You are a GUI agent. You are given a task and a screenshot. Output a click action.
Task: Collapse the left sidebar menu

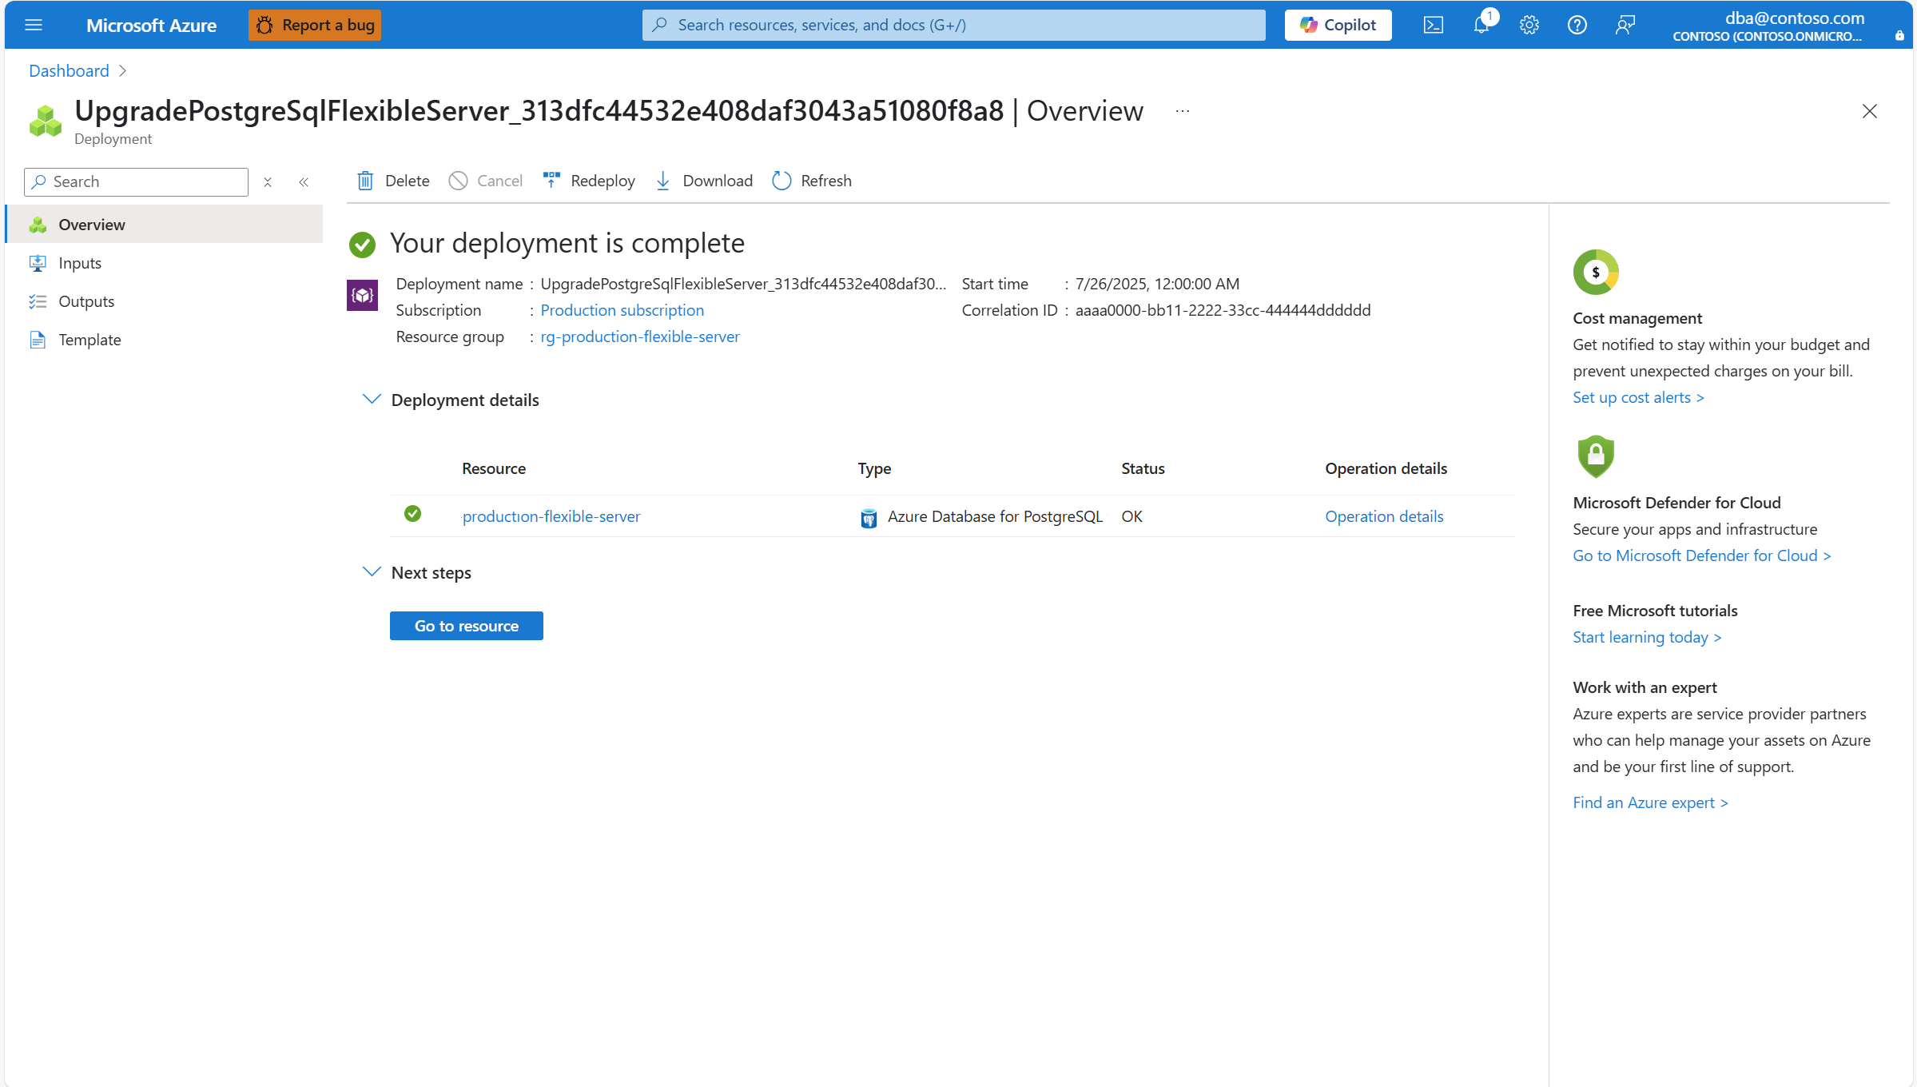click(304, 182)
